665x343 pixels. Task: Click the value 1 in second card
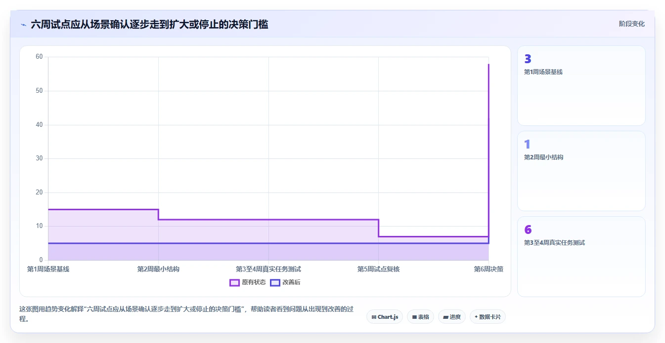tap(527, 145)
